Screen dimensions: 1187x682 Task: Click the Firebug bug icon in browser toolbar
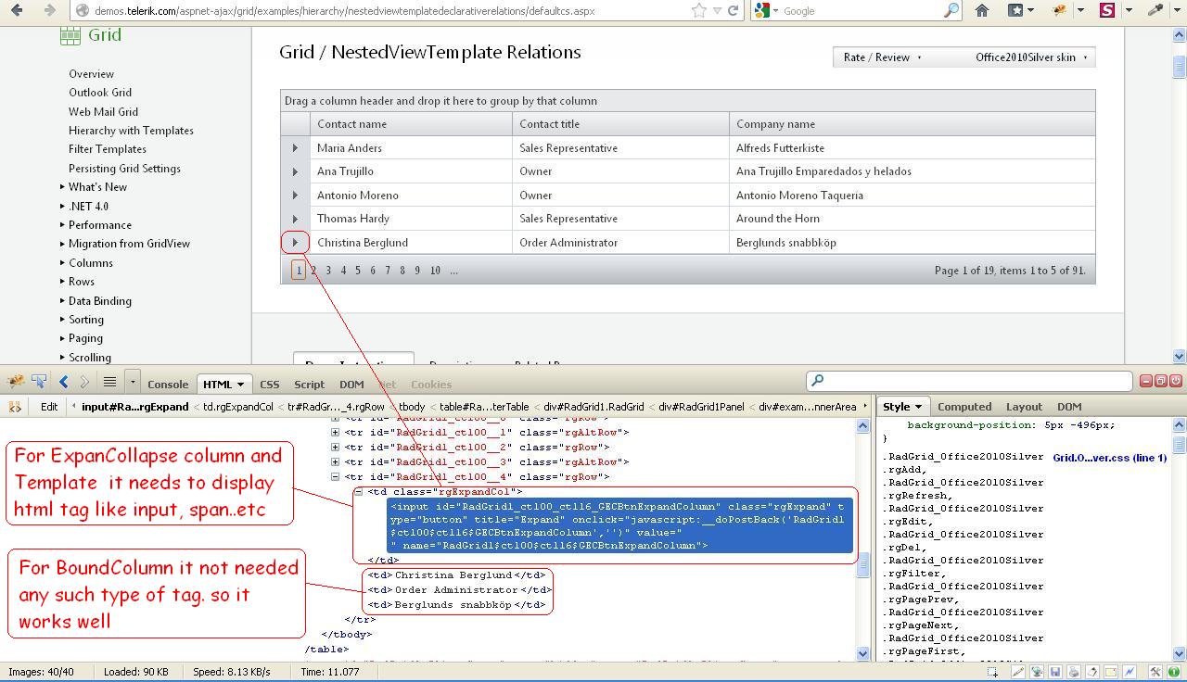1059,10
